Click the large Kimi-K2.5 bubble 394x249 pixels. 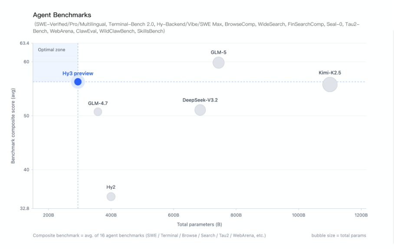330,84
